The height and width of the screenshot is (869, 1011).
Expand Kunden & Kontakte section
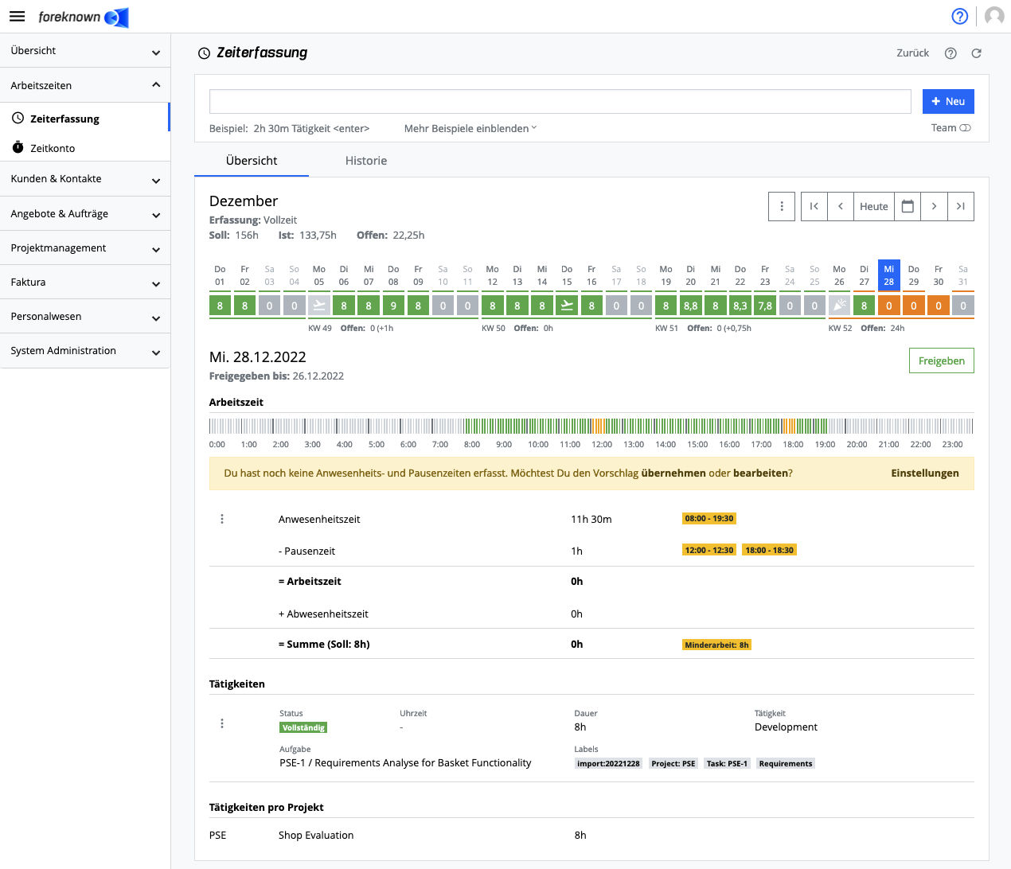(85, 179)
